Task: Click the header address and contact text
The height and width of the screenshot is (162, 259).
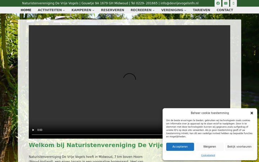Action: tap(110, 3)
